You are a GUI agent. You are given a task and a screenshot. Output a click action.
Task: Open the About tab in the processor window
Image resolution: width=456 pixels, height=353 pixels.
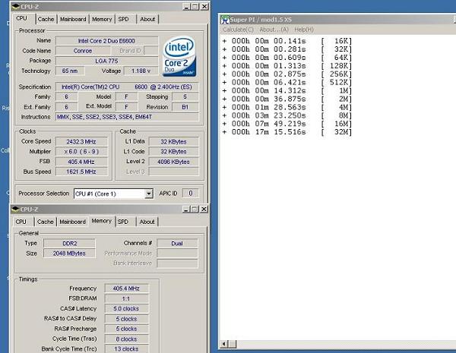(x=147, y=19)
